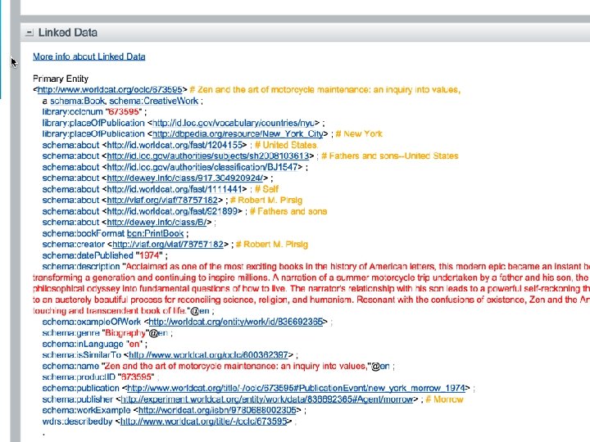This screenshot has height=442, width=590.
Task: Open dewey.info/class/B/ link
Action: (x=157, y=223)
